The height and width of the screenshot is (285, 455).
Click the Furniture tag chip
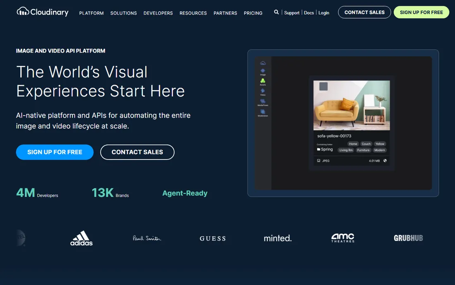click(x=363, y=150)
